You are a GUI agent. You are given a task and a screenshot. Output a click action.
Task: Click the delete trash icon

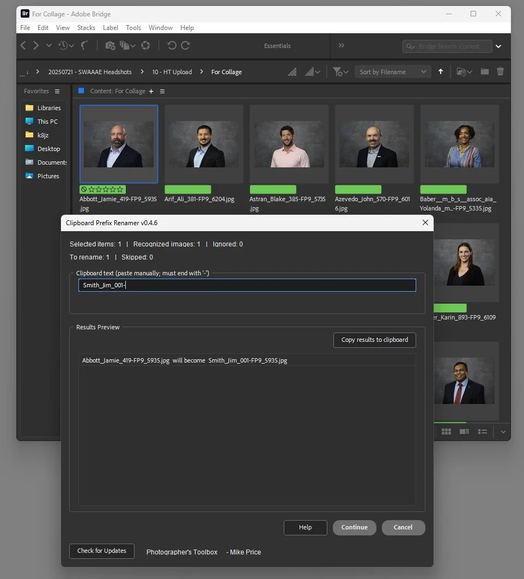500,71
